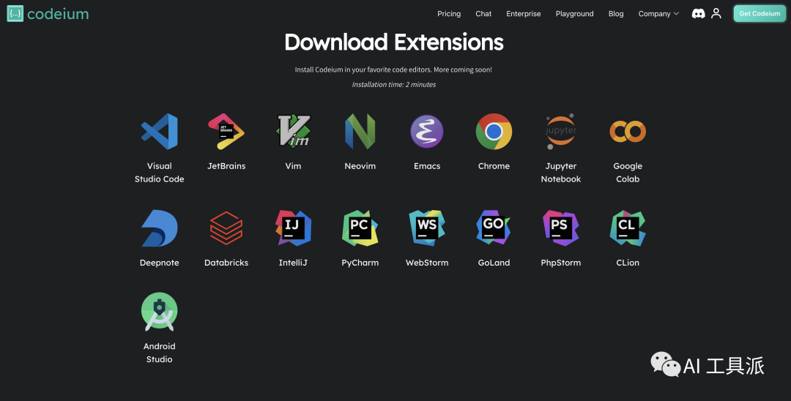Click the 'CLion' text label
This screenshot has width=791, height=401.
[628, 263]
